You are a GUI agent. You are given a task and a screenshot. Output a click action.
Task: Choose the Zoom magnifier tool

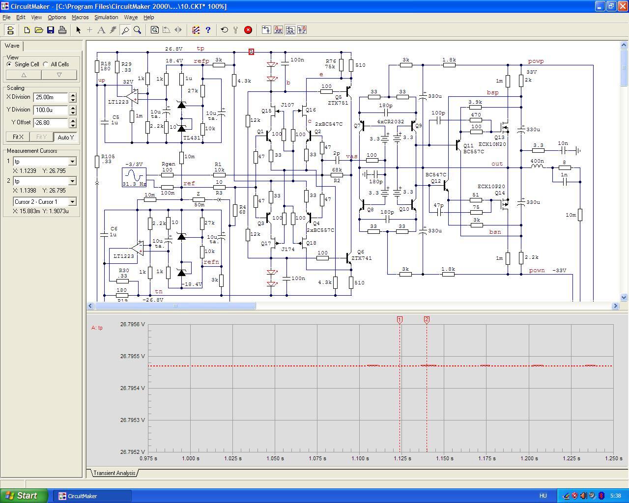[x=138, y=30]
